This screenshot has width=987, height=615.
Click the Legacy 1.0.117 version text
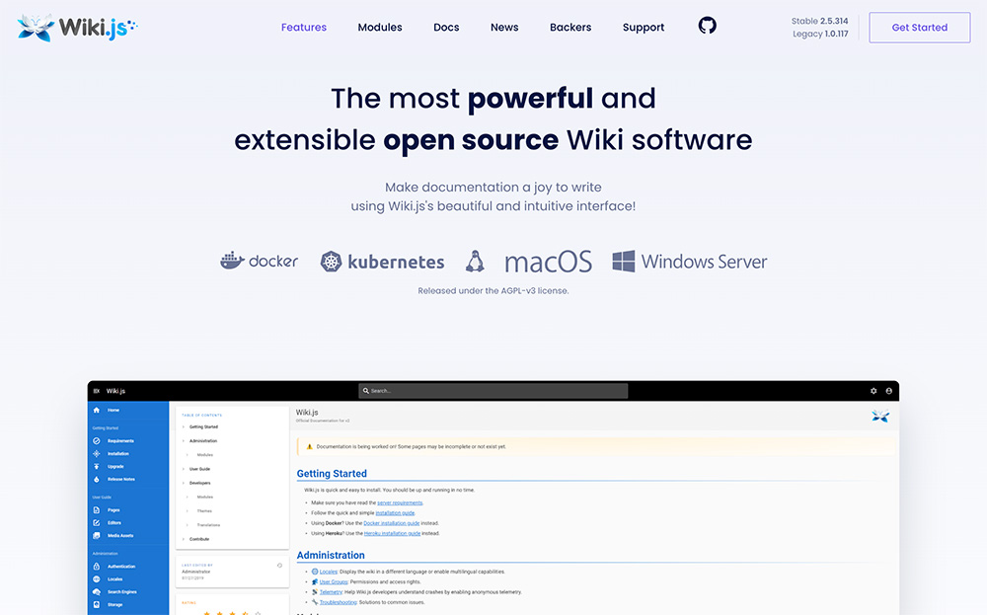click(x=820, y=34)
